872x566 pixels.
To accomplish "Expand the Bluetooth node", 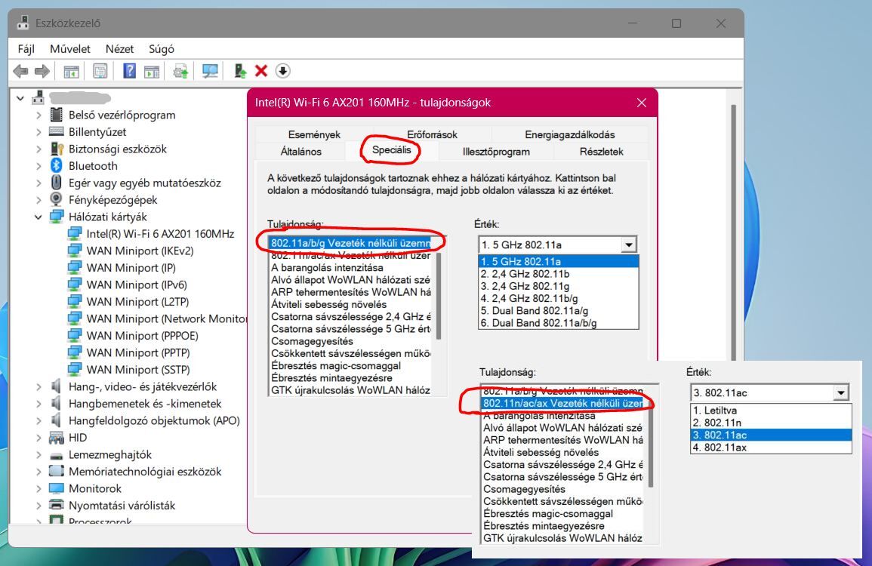I will (x=39, y=166).
